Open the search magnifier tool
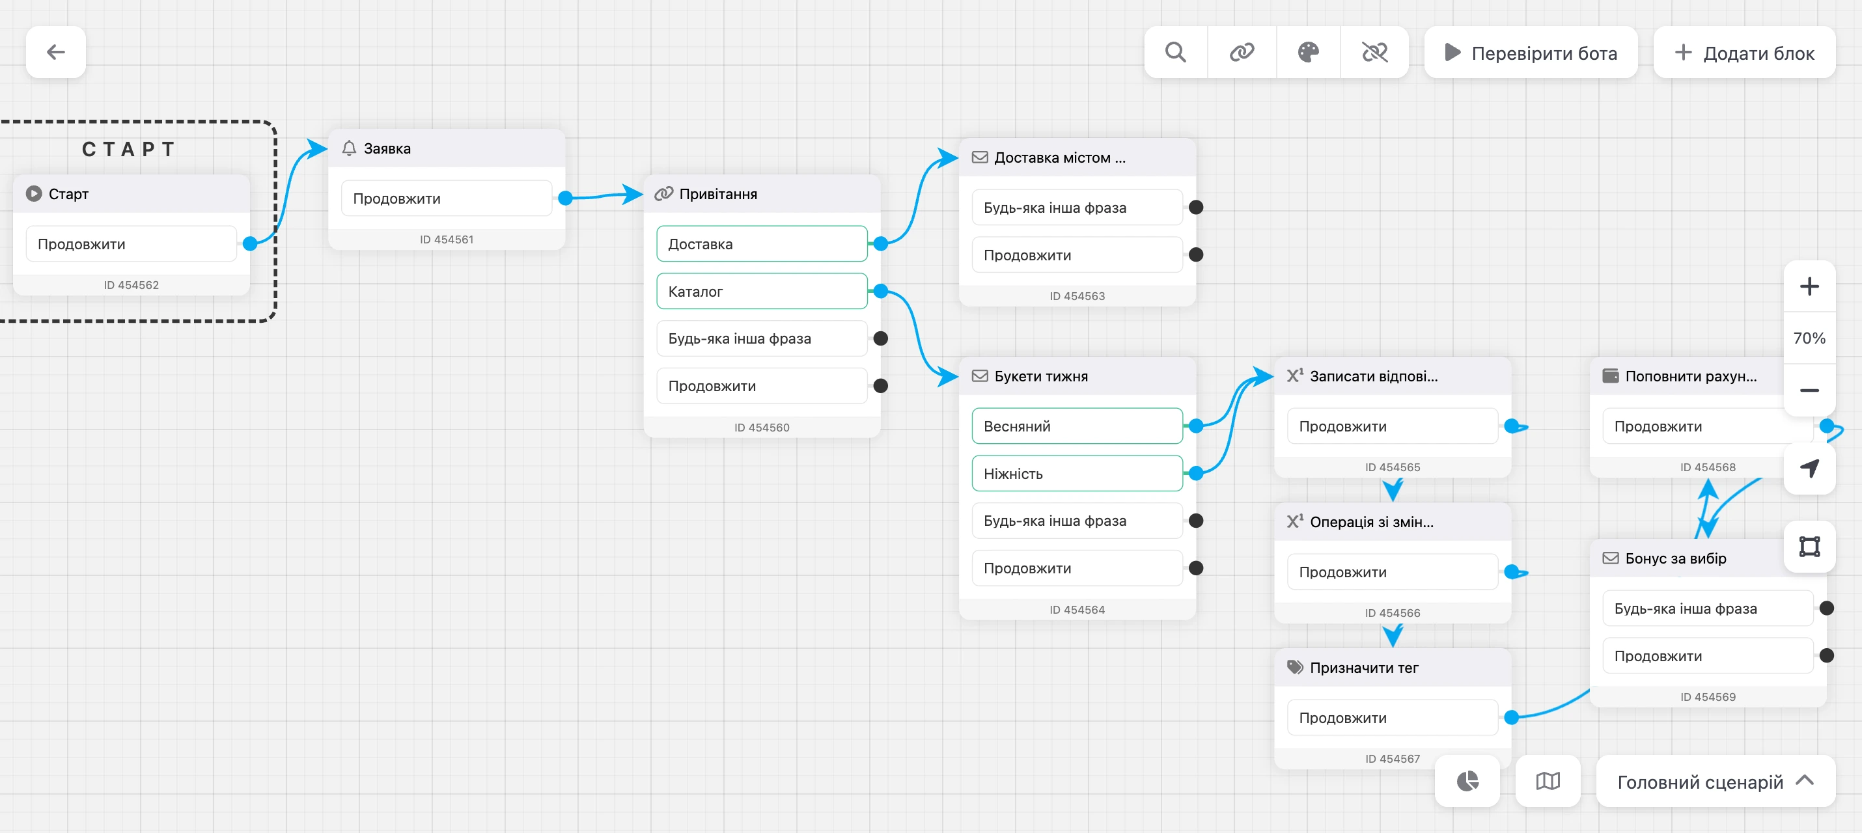Screen dimensions: 1862x833 (x=1175, y=52)
